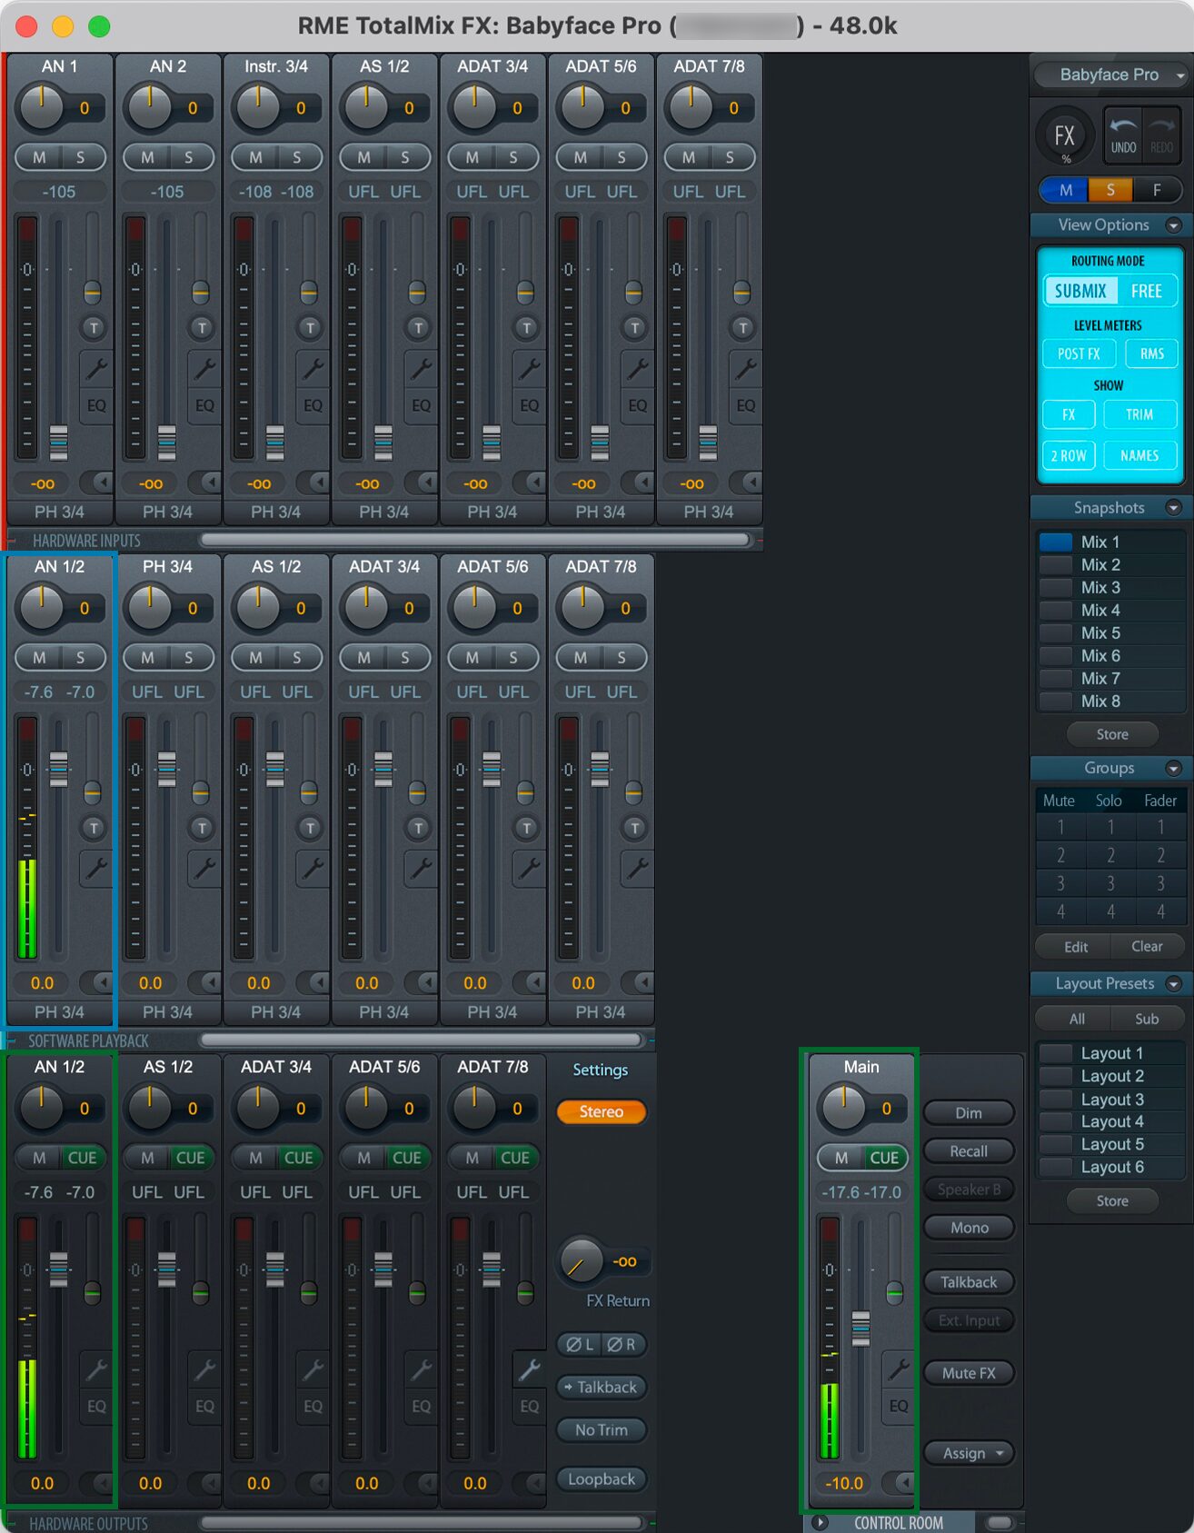Enable CUE on AS 1/2 hardware output
This screenshot has width=1194, height=1533.
click(x=190, y=1158)
